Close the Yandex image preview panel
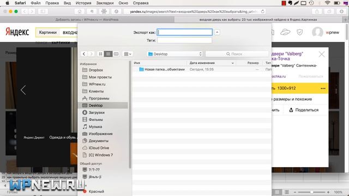This screenshot has width=349, height=196. coord(322,54)
